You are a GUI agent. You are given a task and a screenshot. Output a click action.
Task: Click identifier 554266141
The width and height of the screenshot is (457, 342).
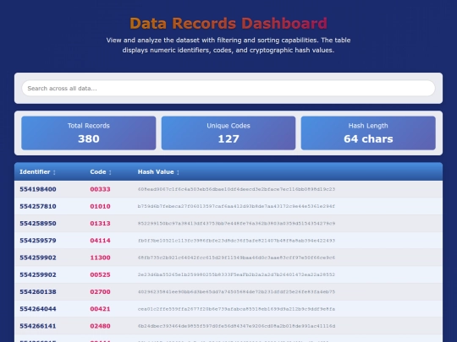coord(38,326)
